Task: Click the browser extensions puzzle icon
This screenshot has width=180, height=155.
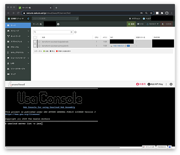Action: [x=162, y=13]
